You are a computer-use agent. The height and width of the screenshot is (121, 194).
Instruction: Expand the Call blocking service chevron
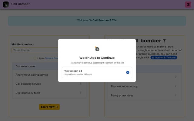pyautogui.click(x=81, y=83)
